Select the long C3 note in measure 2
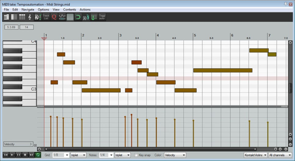The image size is (295, 161). coord(101,90)
